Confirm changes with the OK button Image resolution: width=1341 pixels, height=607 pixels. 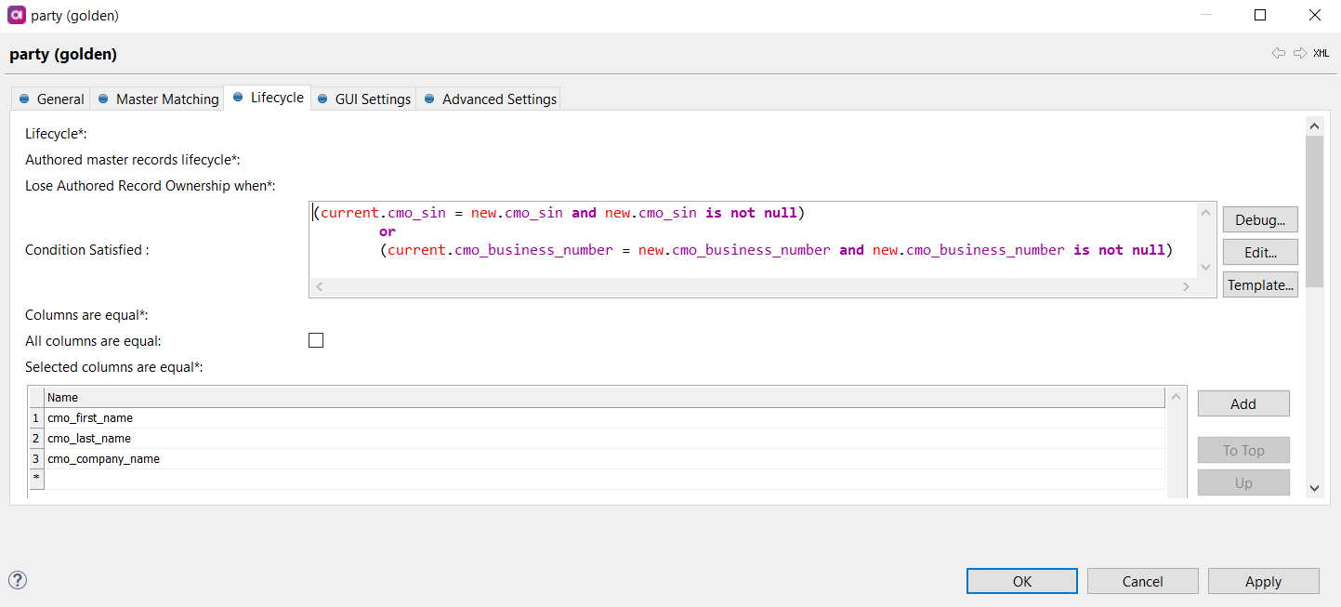point(1021,581)
